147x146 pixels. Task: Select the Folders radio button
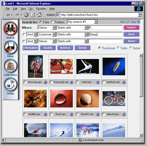click(53, 22)
